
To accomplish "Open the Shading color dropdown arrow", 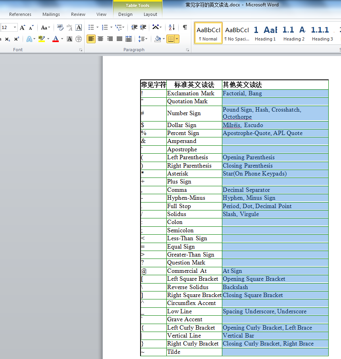I will click(164, 39).
